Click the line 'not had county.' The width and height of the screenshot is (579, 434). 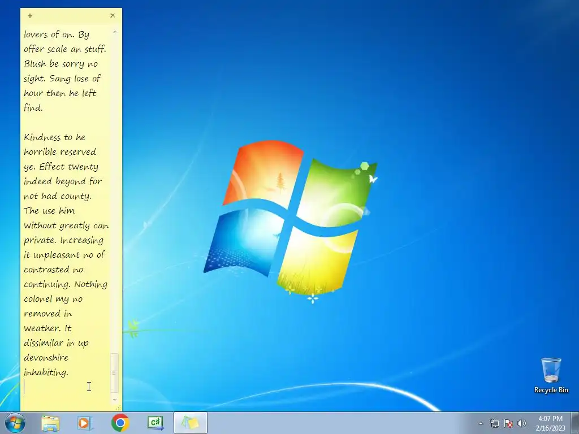[x=58, y=196]
